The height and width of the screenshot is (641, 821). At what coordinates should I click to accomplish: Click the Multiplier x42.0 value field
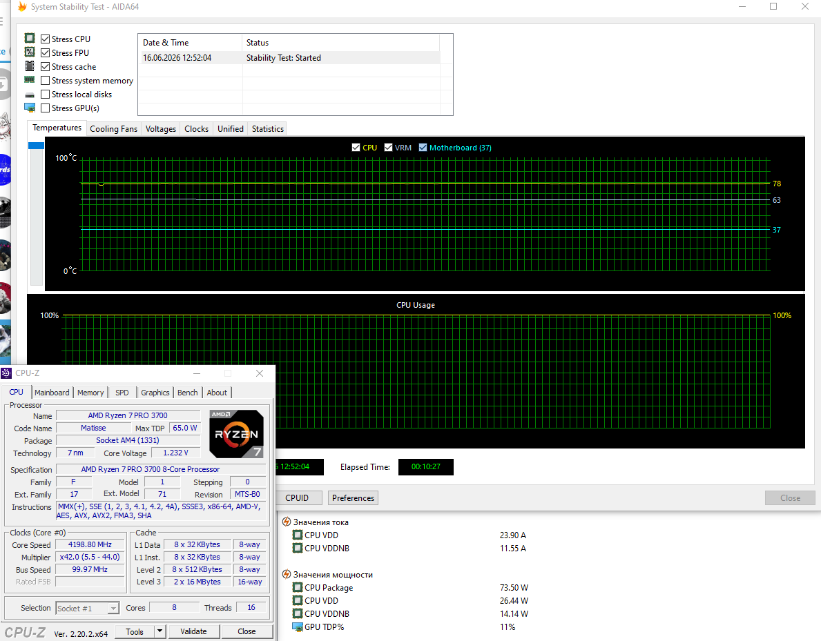tap(90, 557)
